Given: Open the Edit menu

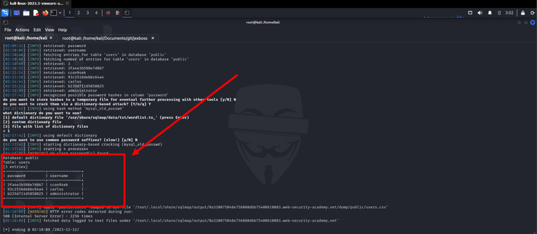Looking at the screenshot, I should click(x=37, y=30).
